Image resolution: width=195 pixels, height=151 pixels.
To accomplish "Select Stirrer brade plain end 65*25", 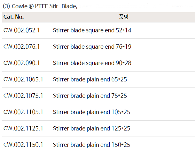I will [x=90, y=79].
